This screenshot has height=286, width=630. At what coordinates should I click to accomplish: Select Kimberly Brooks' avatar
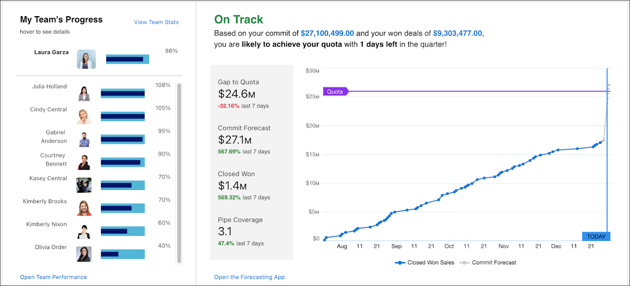[84, 208]
